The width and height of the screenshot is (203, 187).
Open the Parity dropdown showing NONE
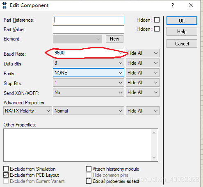[x=89, y=73]
